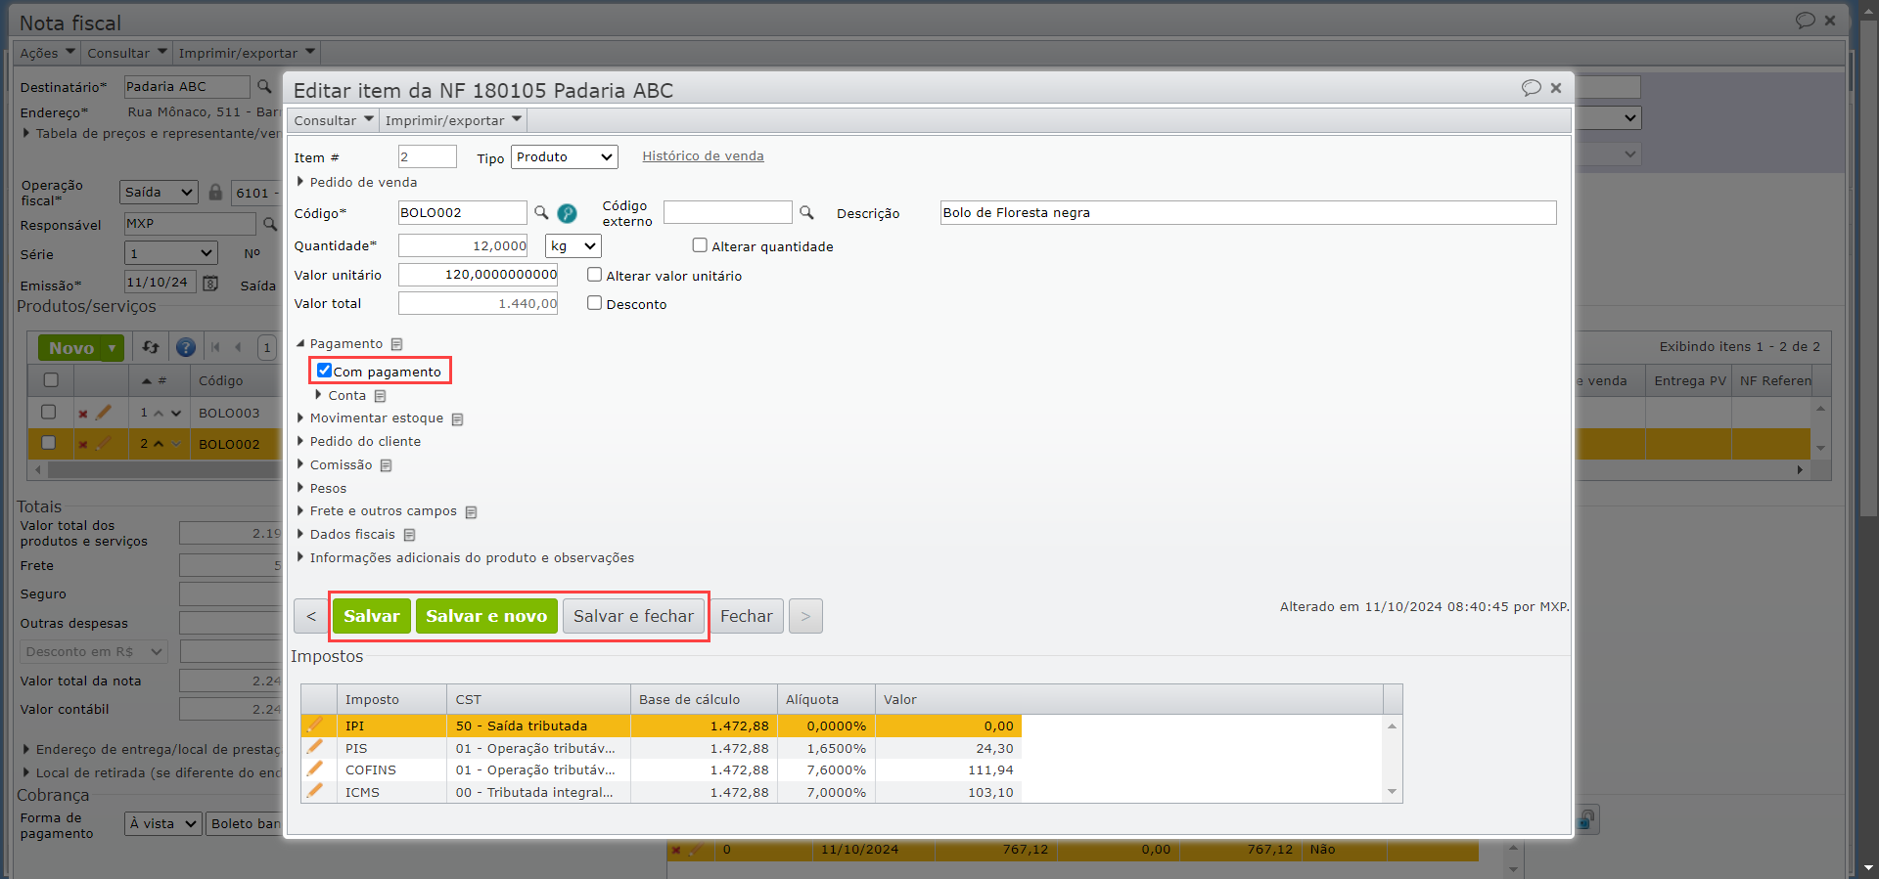
Task: Open product search beside the Código field
Action: tap(541, 212)
